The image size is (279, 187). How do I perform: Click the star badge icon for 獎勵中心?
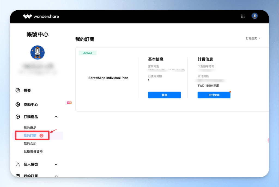point(18,105)
